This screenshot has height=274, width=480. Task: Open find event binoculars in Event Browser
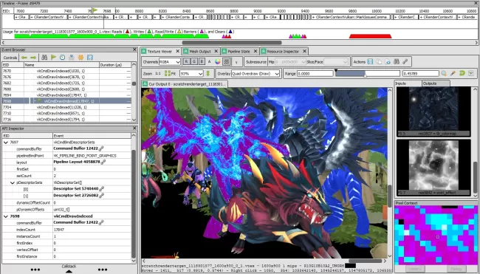click(x=44, y=58)
